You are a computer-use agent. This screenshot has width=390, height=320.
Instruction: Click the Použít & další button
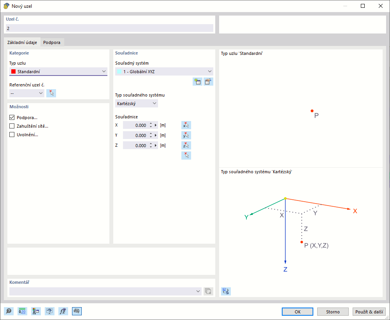pyautogui.click(x=369, y=312)
